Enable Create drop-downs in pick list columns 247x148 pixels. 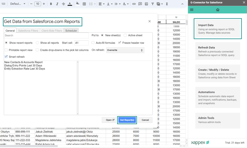[37, 50]
